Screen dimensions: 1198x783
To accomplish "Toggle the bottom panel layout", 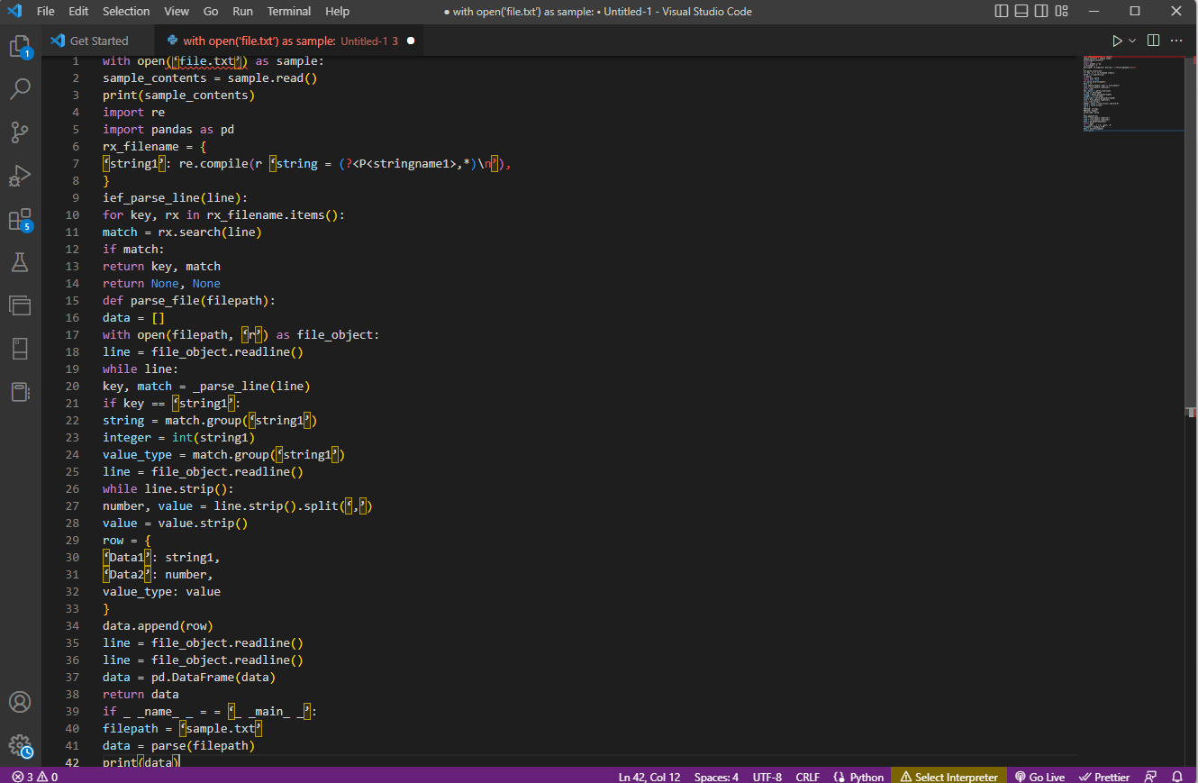I will click(1021, 12).
